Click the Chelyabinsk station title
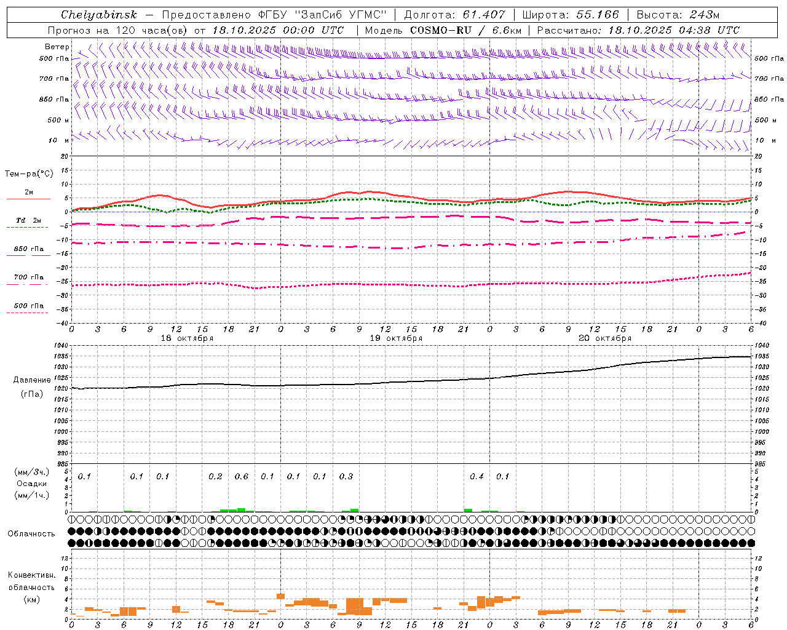Viewport: 787px width, 630px height. (x=98, y=15)
